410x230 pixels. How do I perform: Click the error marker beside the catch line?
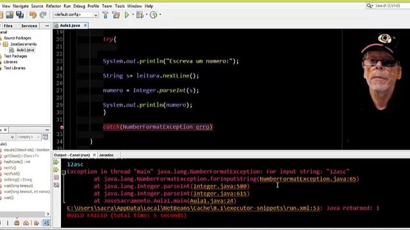click(x=61, y=127)
